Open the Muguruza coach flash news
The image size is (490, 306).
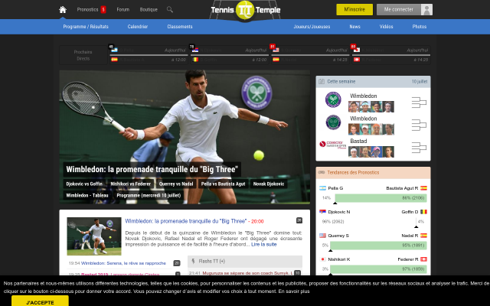(247, 273)
